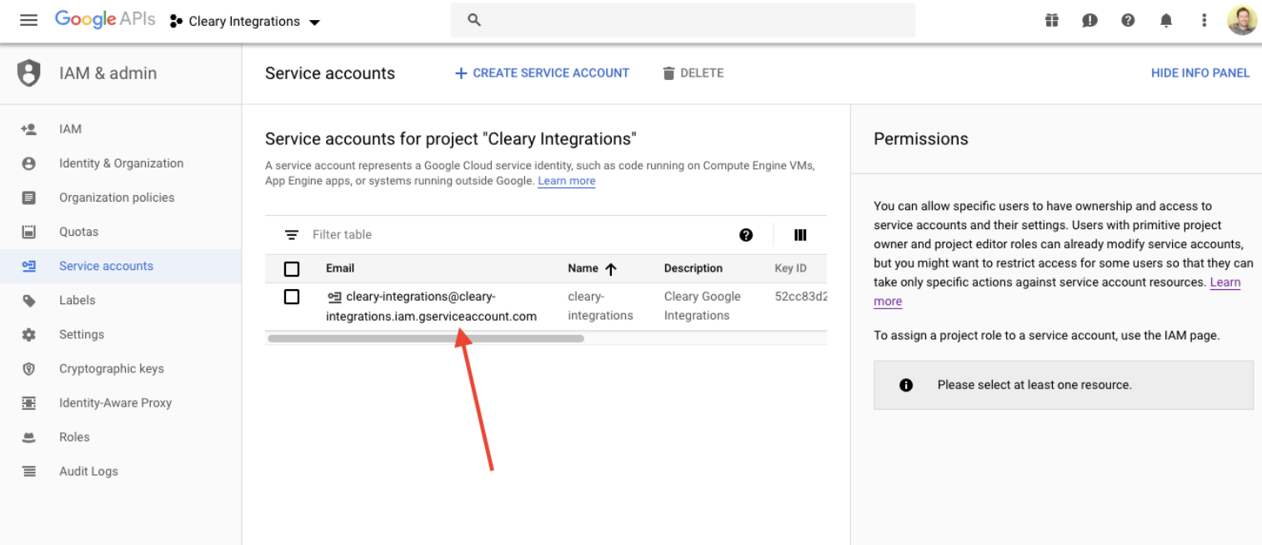The image size is (1262, 545).
Task: Click the Organization policies list icon
Action: 29,197
